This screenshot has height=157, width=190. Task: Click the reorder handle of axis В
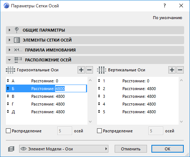click(x=8, y=96)
